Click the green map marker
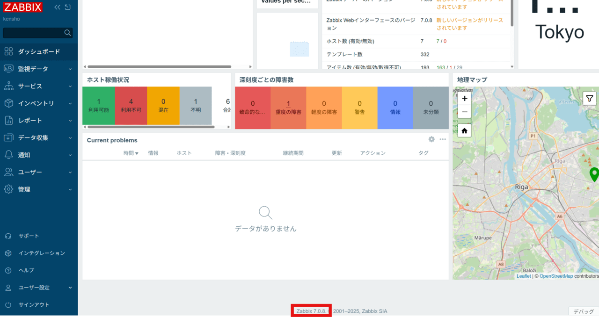This screenshot has width=599, height=317. point(594,174)
